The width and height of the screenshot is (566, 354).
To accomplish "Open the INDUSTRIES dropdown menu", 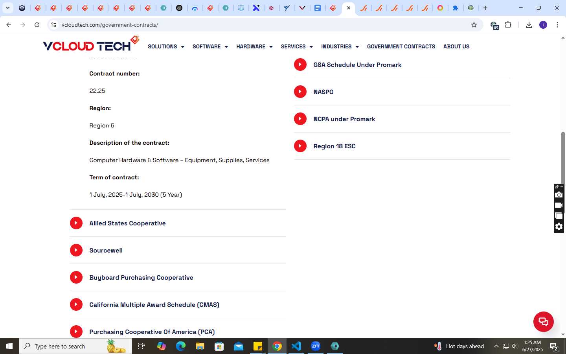I will (x=340, y=46).
